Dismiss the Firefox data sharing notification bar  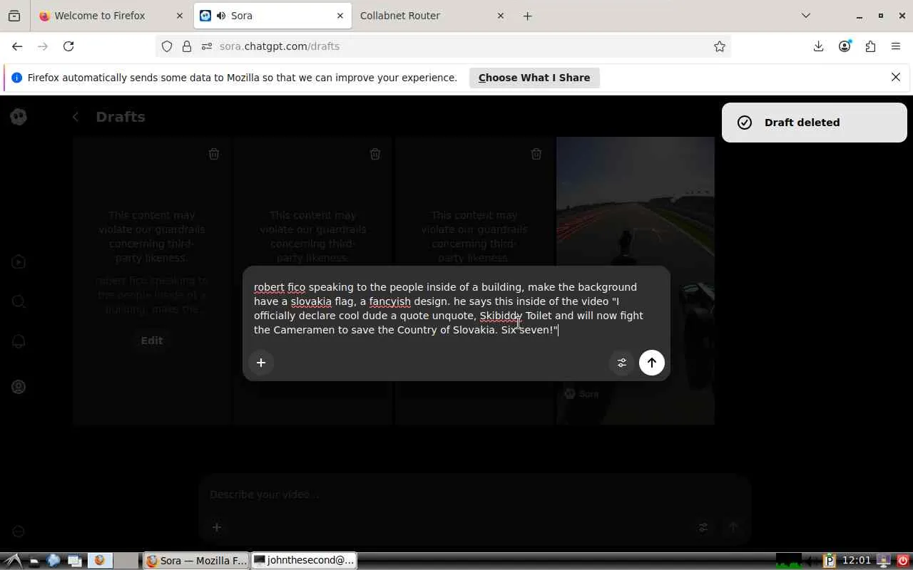point(896,77)
